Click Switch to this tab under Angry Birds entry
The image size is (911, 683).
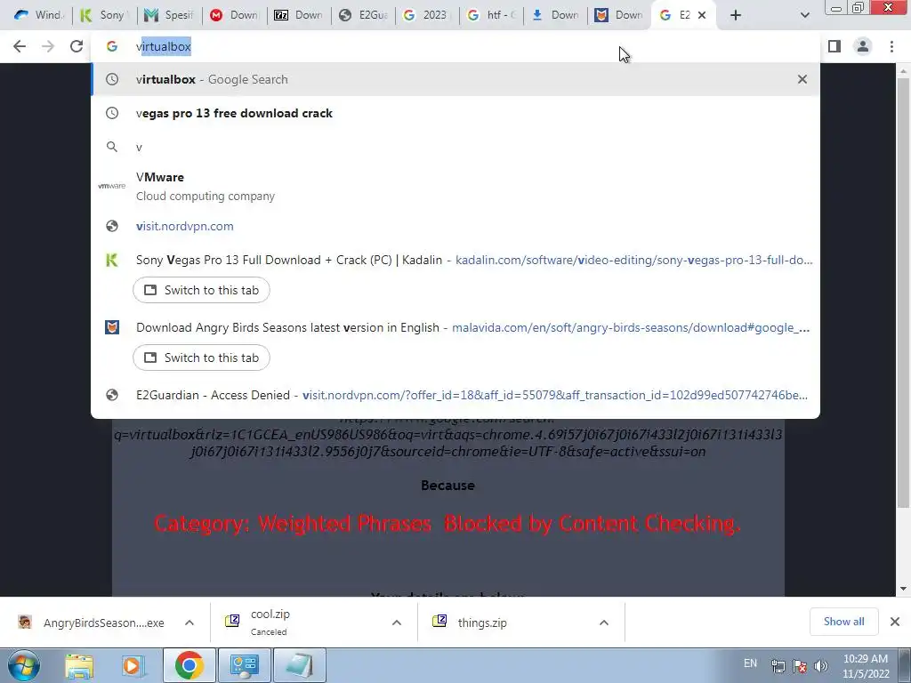[x=201, y=358]
